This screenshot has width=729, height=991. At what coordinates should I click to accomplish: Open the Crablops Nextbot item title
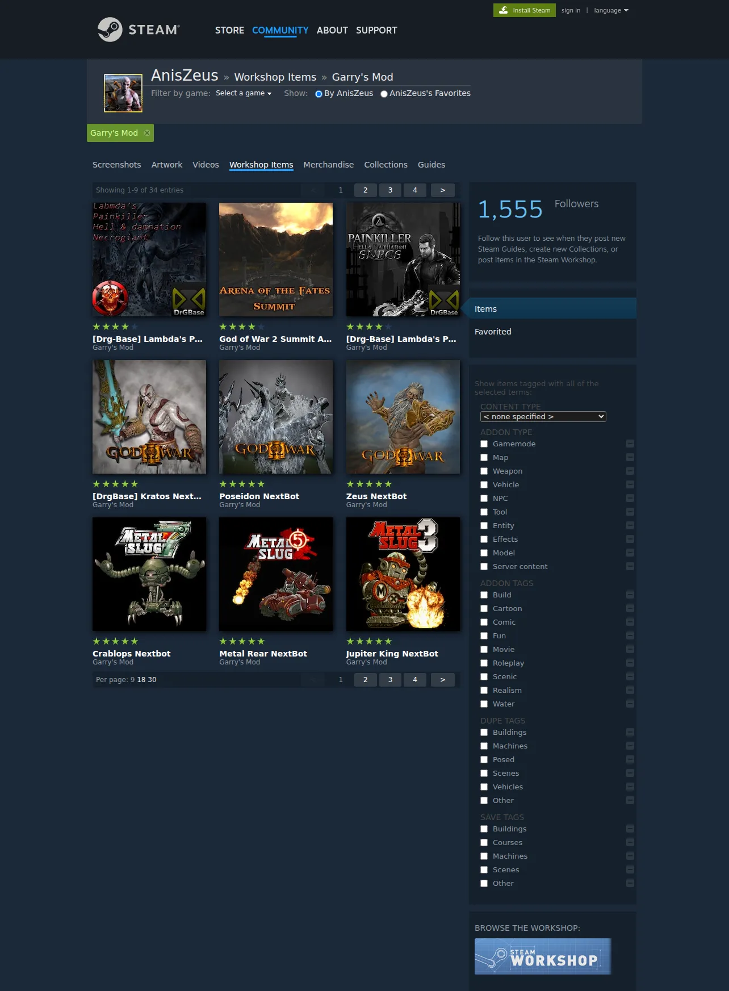coord(132,654)
